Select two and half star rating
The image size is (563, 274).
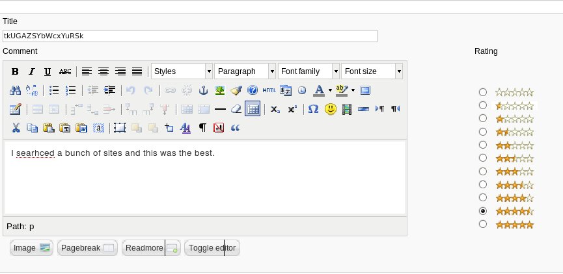coord(483,158)
